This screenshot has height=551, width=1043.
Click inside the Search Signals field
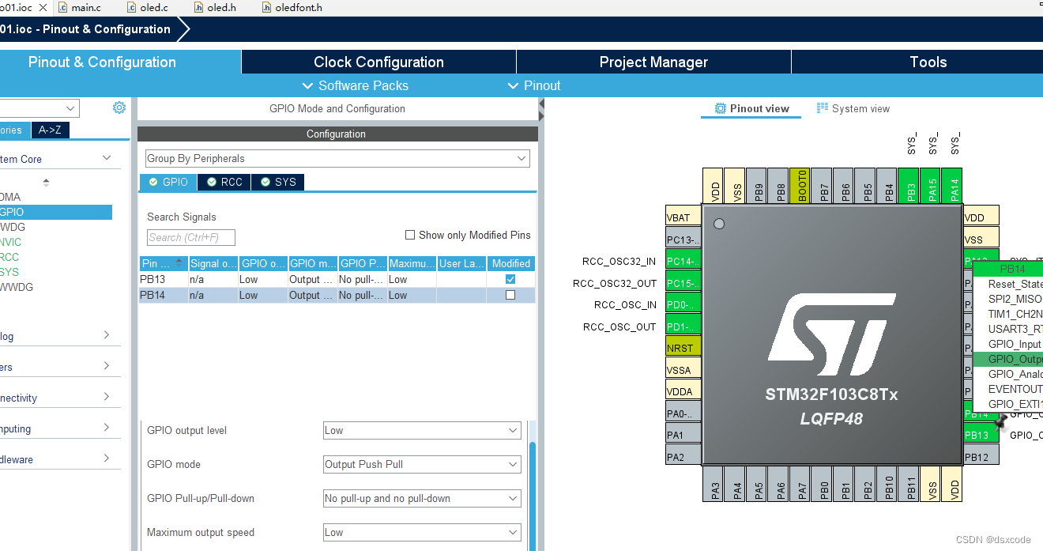pyautogui.click(x=190, y=237)
